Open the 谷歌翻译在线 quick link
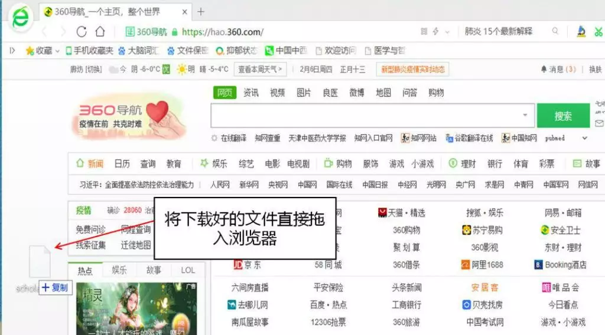Screen dimensions: 605x335 [x=469, y=138]
